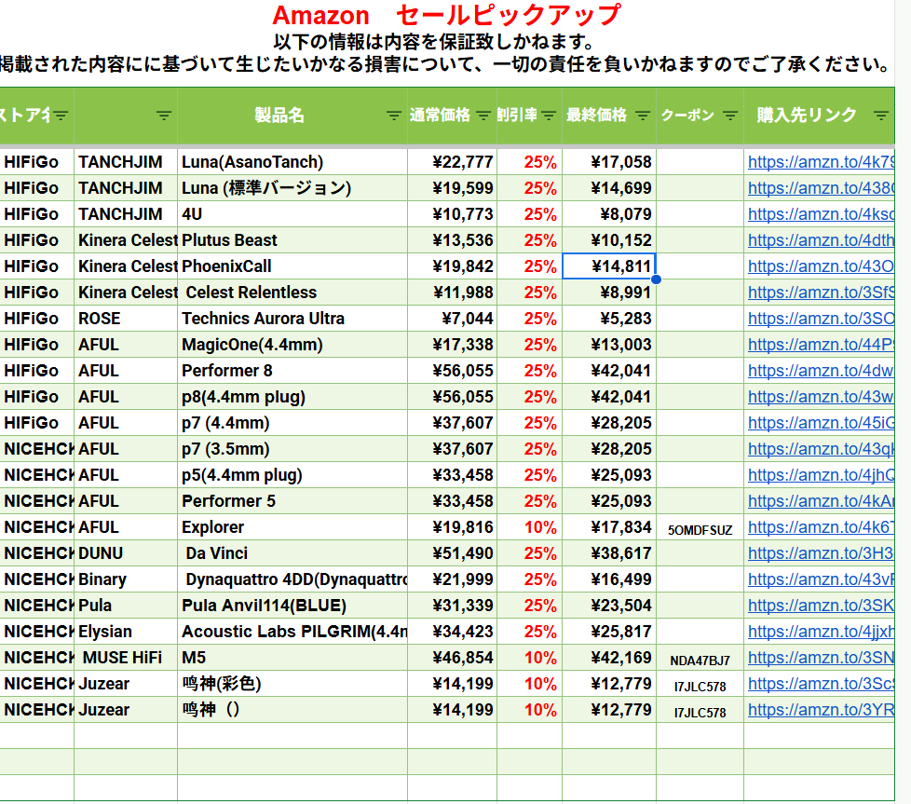Select brand cell Pula
The width and height of the screenshot is (911, 804).
126,606
